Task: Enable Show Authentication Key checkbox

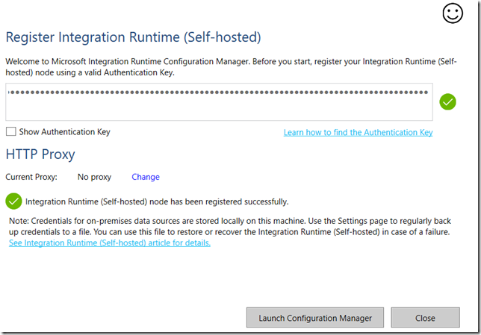Action: tap(11, 131)
